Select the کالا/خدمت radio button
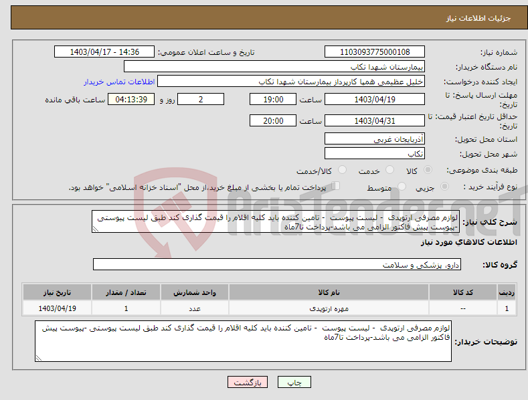Viewport: 528px width, 400px height. tap(342, 170)
